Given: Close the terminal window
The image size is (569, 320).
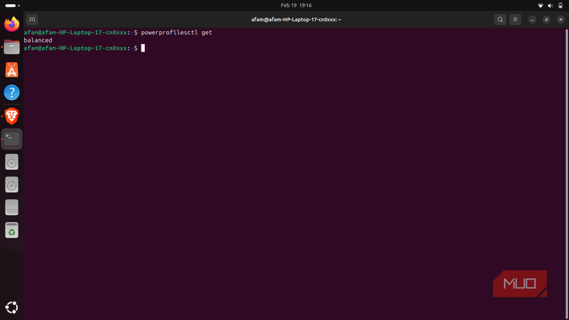Looking at the screenshot, I should coord(561,19).
